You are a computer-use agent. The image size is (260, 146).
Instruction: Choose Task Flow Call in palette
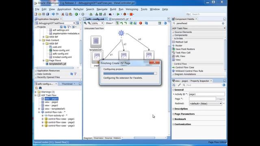click(x=183, y=53)
